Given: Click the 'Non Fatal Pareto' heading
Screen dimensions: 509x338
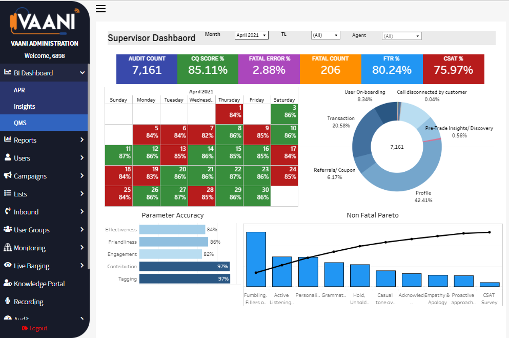Looking at the screenshot, I should [372, 215].
